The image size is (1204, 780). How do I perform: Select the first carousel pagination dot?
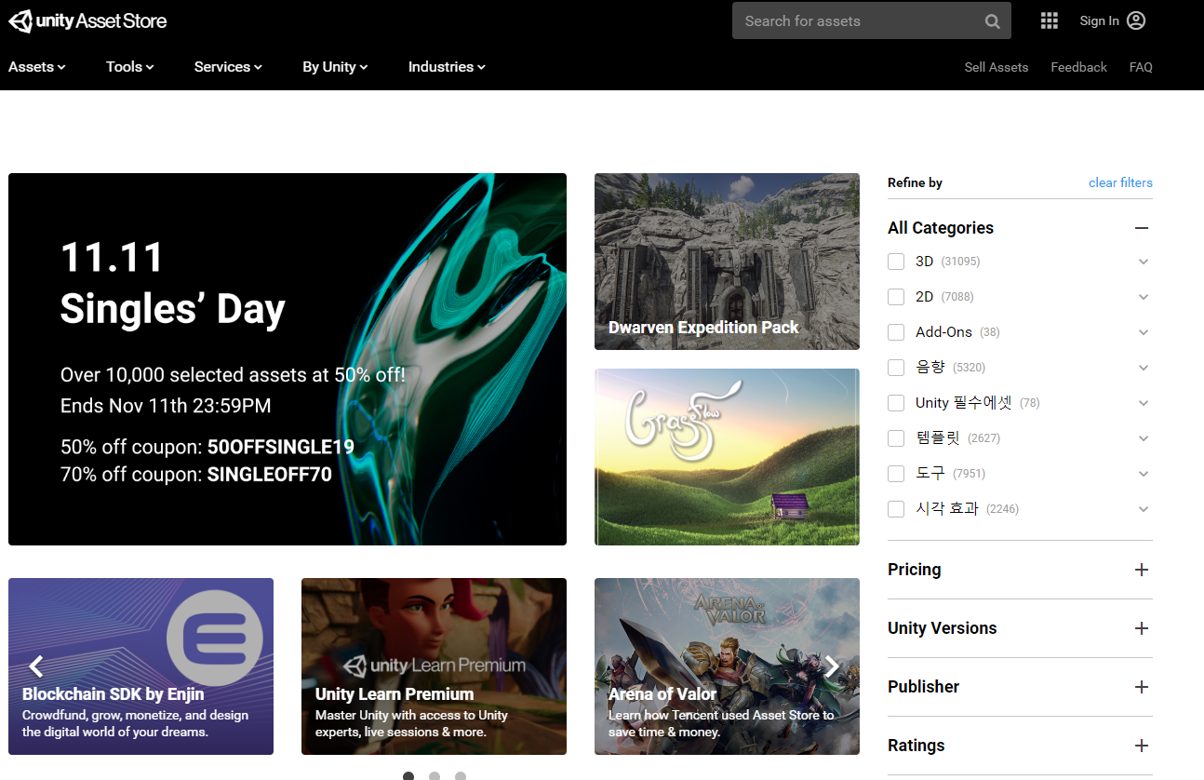(x=408, y=776)
